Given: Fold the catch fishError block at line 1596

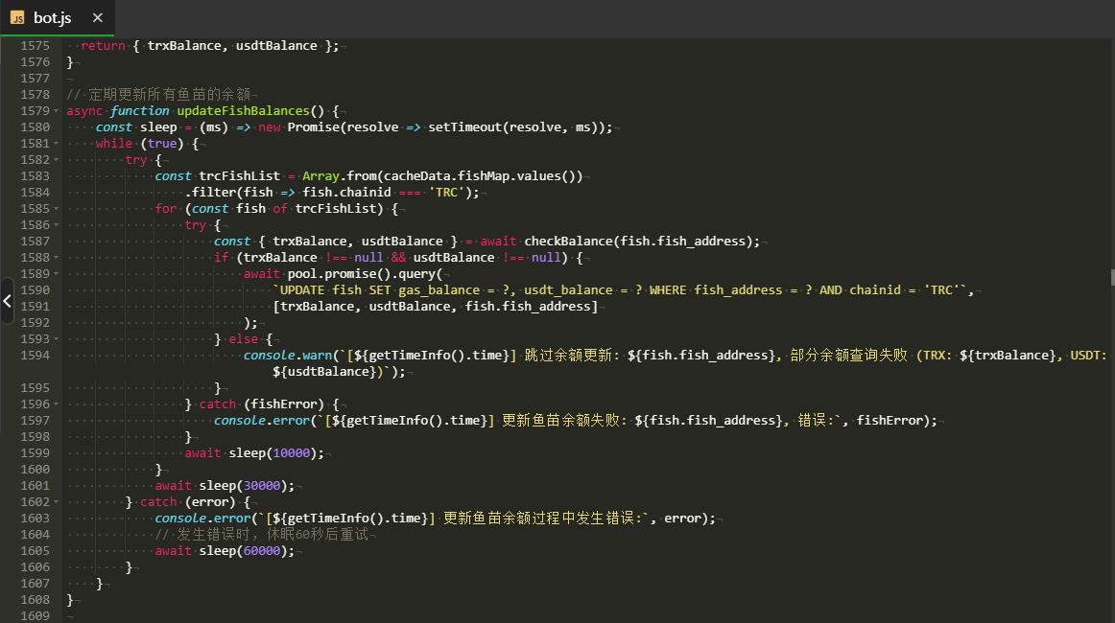Looking at the screenshot, I should 57,404.
